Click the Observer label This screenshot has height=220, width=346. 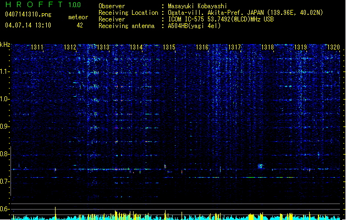112,6
